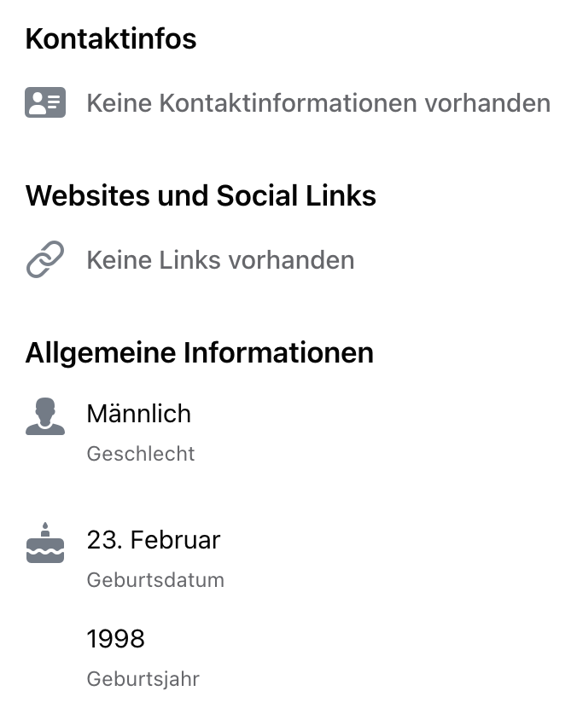Click the birthday cake icon

tap(45, 543)
